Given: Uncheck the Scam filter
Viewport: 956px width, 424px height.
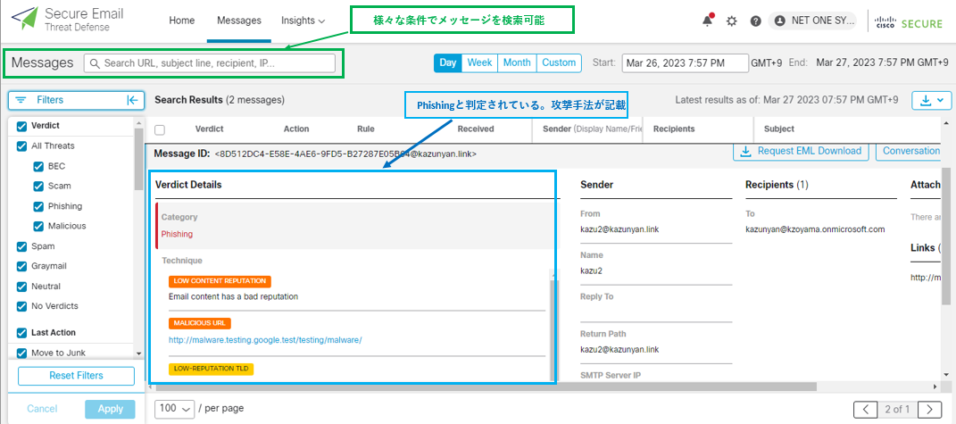Looking at the screenshot, I should (37, 187).
